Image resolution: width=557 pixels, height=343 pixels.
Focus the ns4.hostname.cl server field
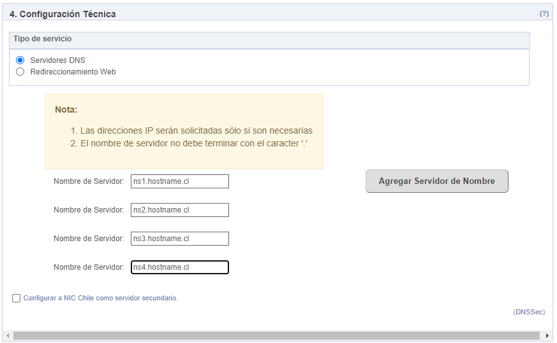point(180,267)
